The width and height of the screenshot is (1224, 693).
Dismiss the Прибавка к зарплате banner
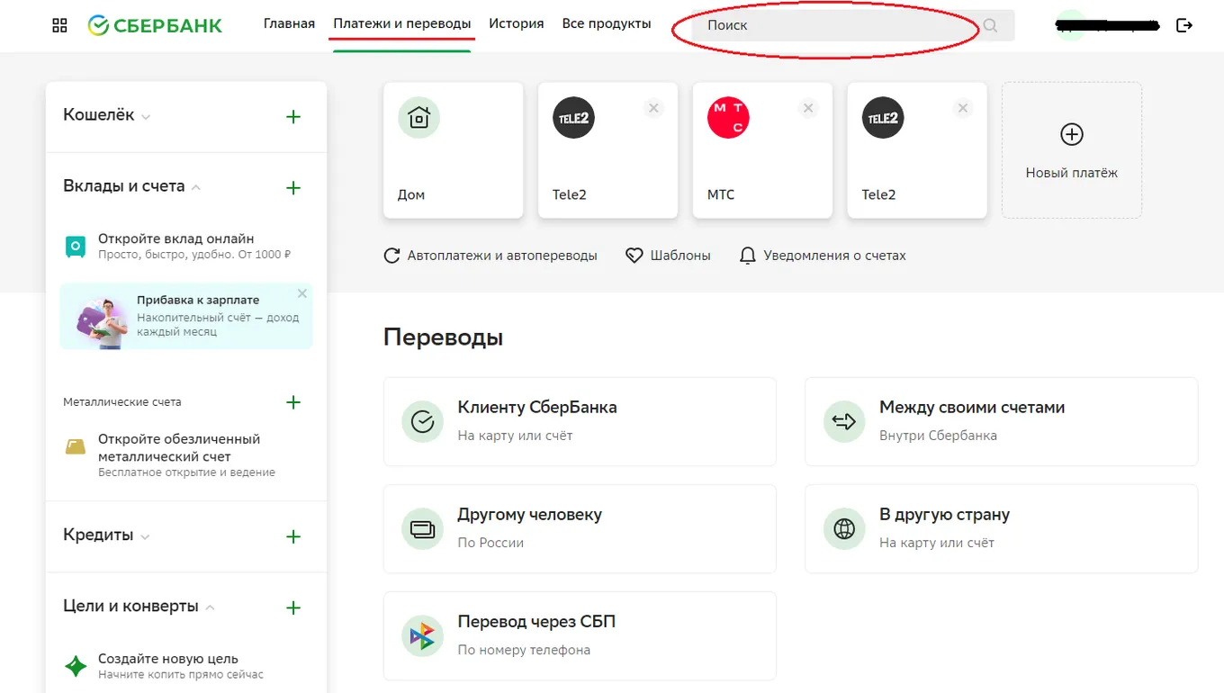click(x=302, y=293)
